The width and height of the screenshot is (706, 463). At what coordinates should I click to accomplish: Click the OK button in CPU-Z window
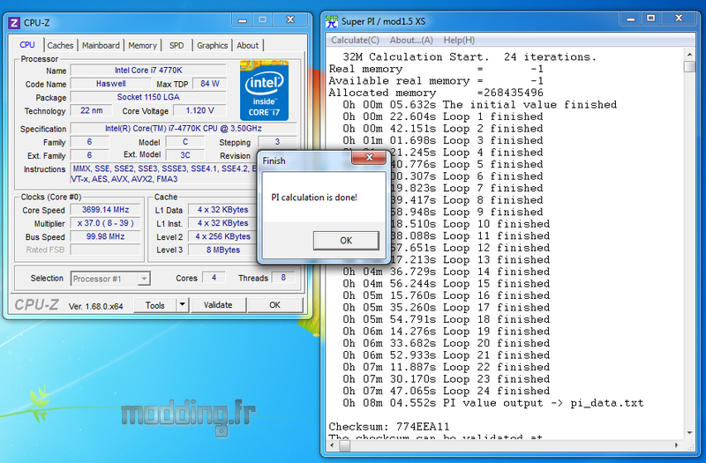pyautogui.click(x=274, y=304)
